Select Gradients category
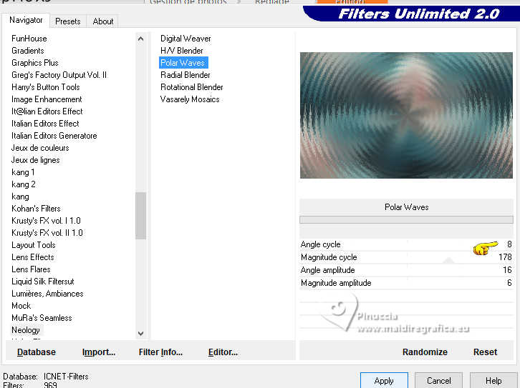Image resolution: width=520 pixels, height=388 pixels. (28, 51)
